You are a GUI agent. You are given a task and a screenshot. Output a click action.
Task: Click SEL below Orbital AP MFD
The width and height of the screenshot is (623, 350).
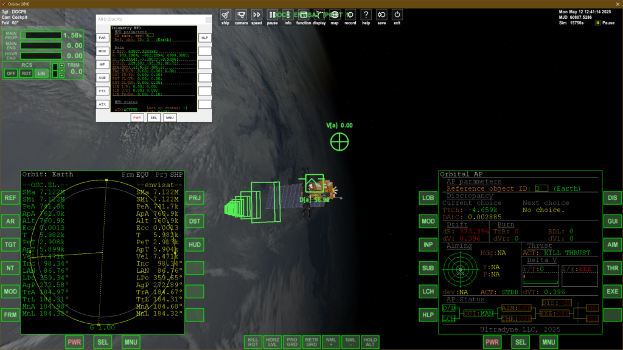(x=521, y=342)
